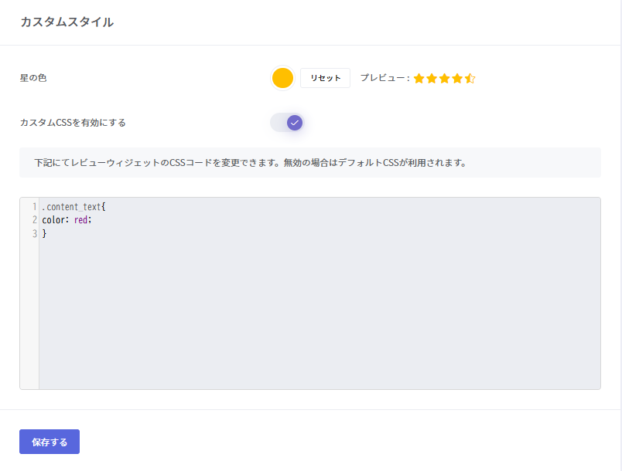
Task: Click line number 2 in the editor gutter
Action: pos(35,220)
